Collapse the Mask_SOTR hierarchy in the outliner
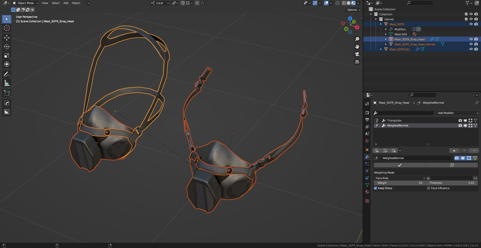The image size is (481, 248). pyautogui.click(x=381, y=24)
